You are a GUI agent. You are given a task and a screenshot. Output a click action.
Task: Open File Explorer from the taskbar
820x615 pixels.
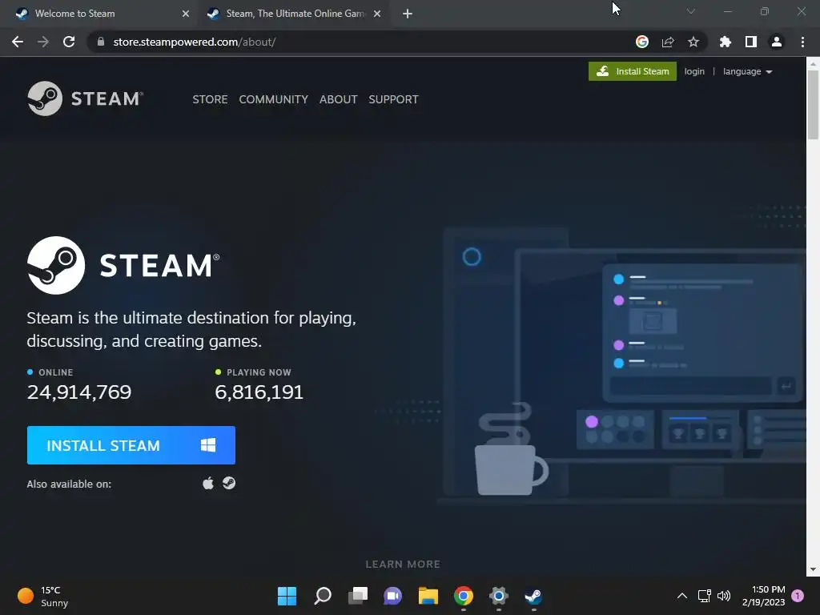coord(428,596)
